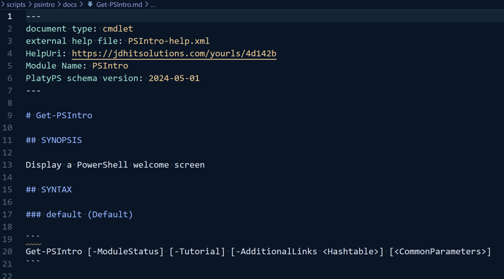Place cursor on '# Get-PSIntro' heading
This screenshot has width=504, height=279.
[x=59, y=115]
